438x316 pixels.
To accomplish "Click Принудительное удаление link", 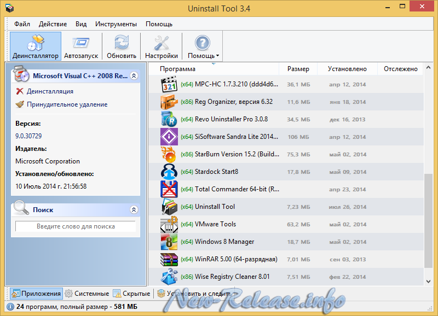I will 67,104.
